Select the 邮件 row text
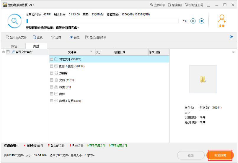The image size is (238, 163). 62,94
